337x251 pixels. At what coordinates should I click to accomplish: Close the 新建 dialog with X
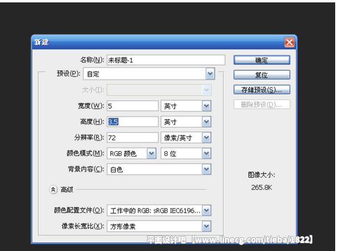pyautogui.click(x=289, y=42)
